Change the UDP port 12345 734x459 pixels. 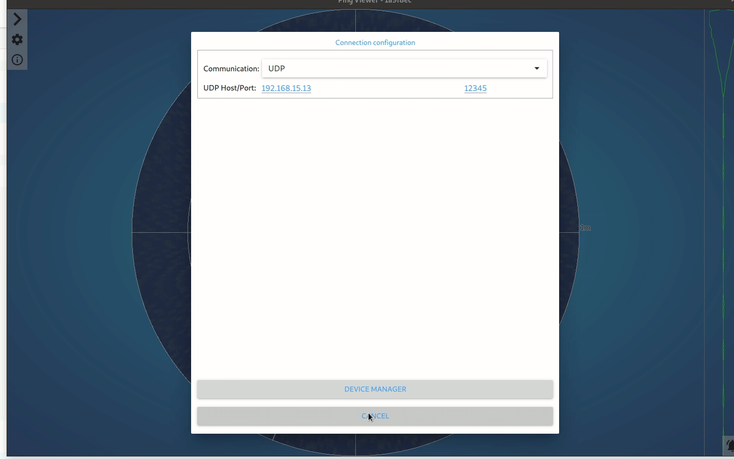point(475,88)
